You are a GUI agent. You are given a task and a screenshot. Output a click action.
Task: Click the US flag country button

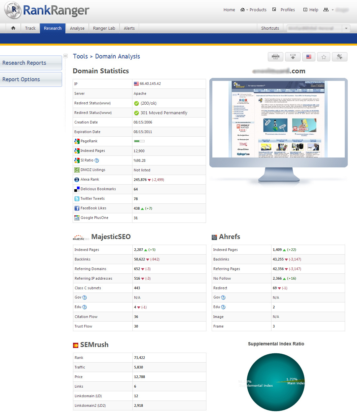[x=308, y=57]
